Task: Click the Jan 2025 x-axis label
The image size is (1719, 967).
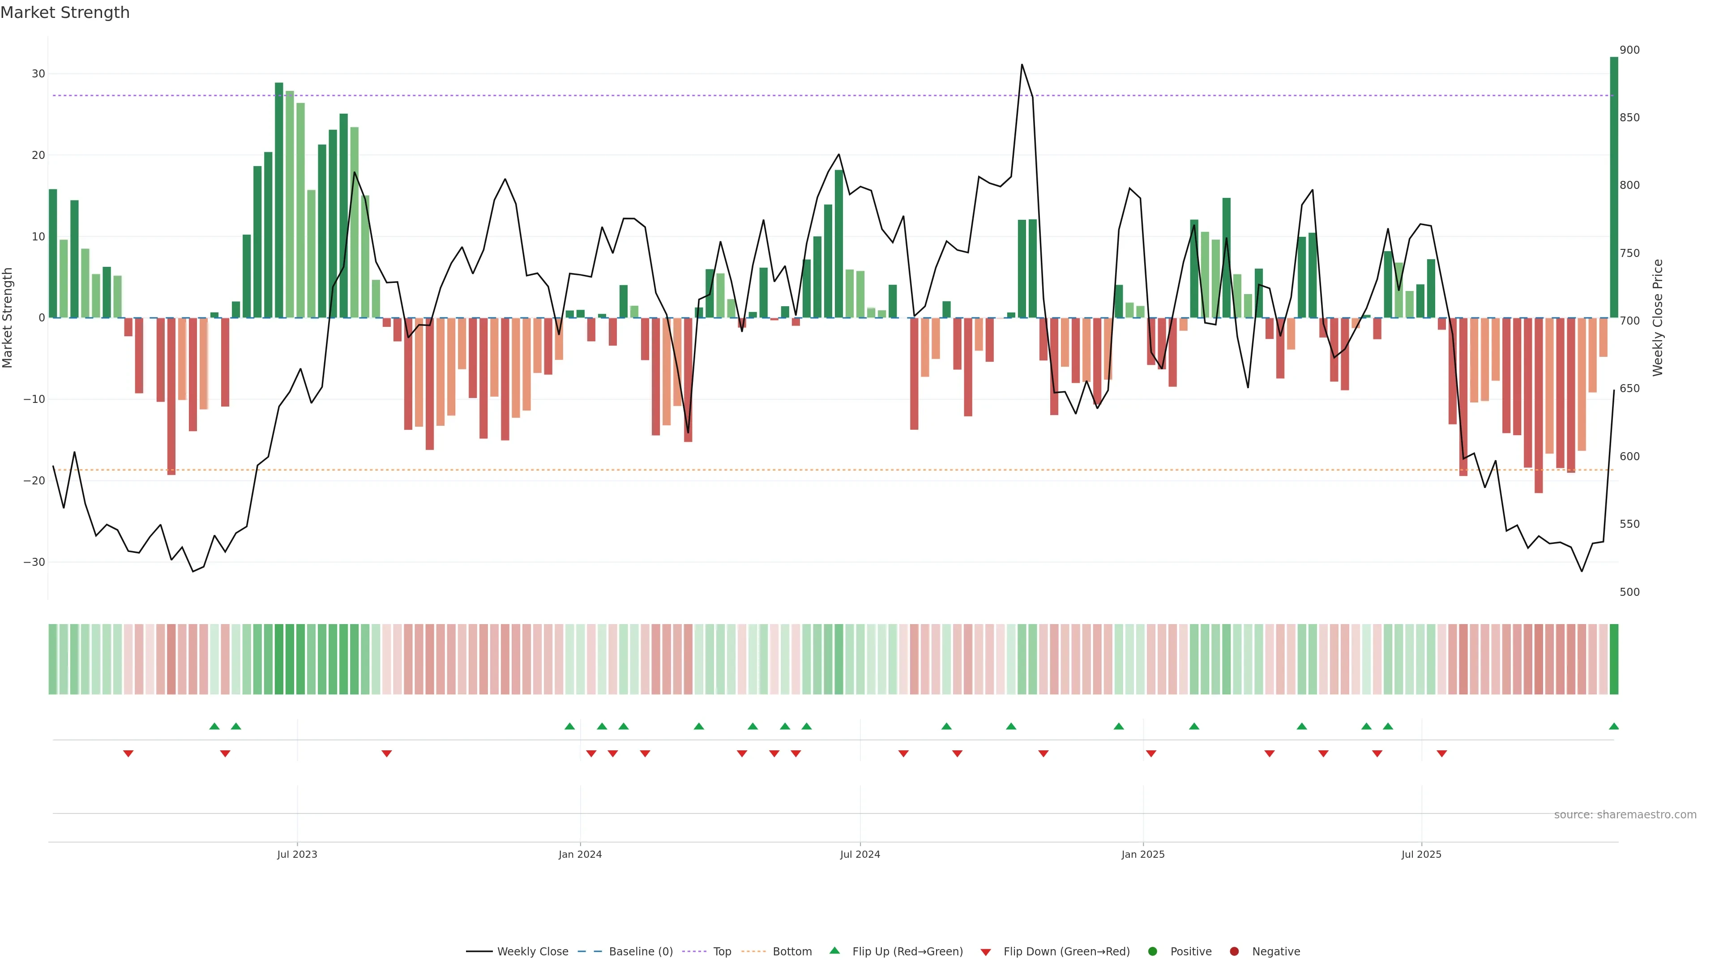Action: click(x=1142, y=854)
